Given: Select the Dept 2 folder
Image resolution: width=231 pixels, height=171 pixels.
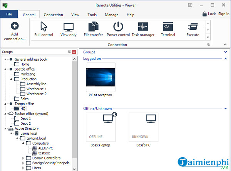Looking at the screenshot, I should (22, 123).
